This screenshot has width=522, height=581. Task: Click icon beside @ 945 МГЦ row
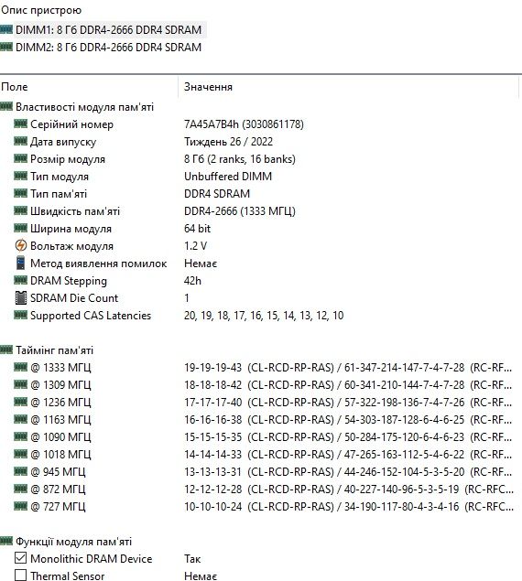[20, 471]
